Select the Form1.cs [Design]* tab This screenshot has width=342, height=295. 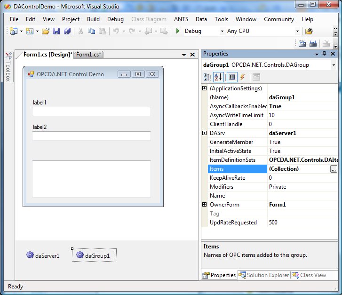coord(48,55)
